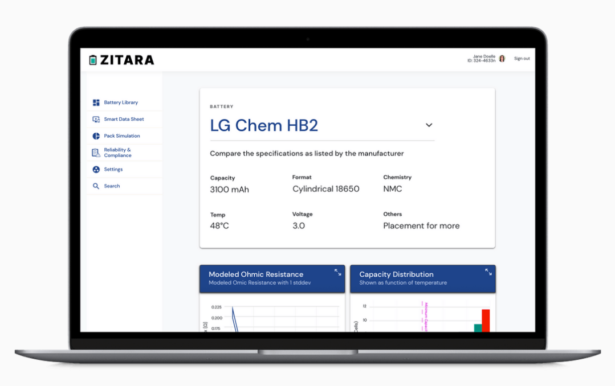Click the Placement for more text
Image resolution: width=615 pixels, height=386 pixels.
pos(421,225)
